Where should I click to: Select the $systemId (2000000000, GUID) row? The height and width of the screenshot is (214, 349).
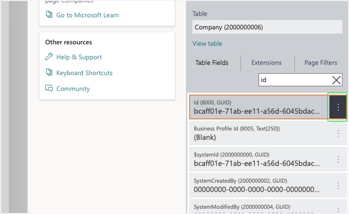[268, 159]
